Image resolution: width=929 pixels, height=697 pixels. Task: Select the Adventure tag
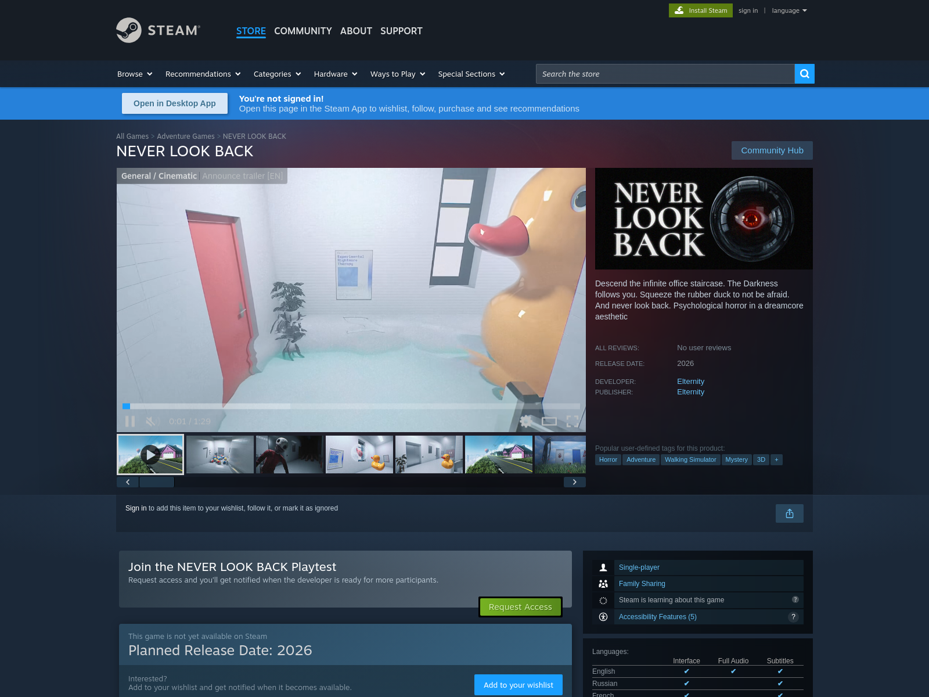641,459
